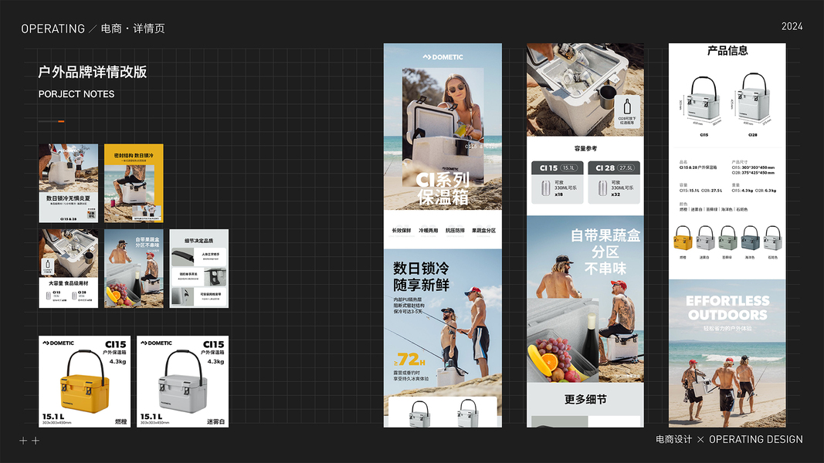Image resolution: width=824 pixels, height=463 pixels.
Task: Select the 冷暖两用 feature tab
Action: [428, 231]
